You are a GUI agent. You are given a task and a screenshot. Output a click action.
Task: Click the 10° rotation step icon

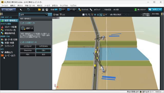(x=105, y=15)
